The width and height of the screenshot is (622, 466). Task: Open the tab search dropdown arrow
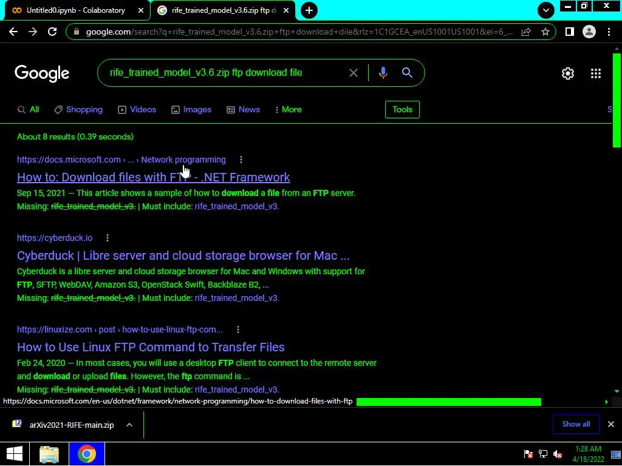pyautogui.click(x=546, y=10)
